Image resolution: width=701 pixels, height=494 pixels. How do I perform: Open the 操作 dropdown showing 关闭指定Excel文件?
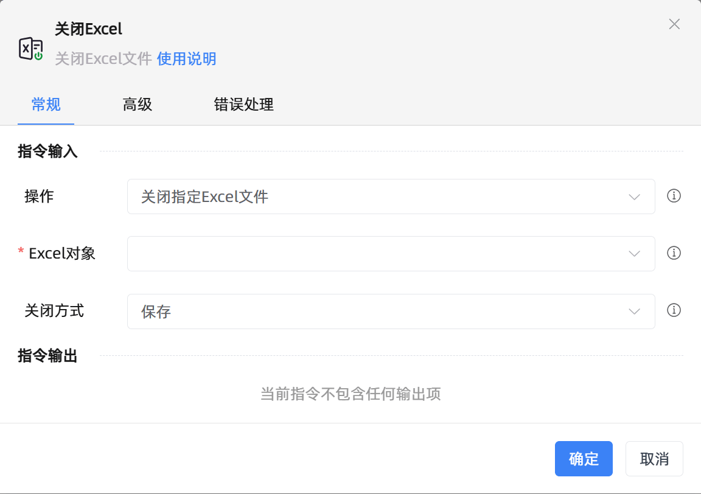tap(389, 196)
